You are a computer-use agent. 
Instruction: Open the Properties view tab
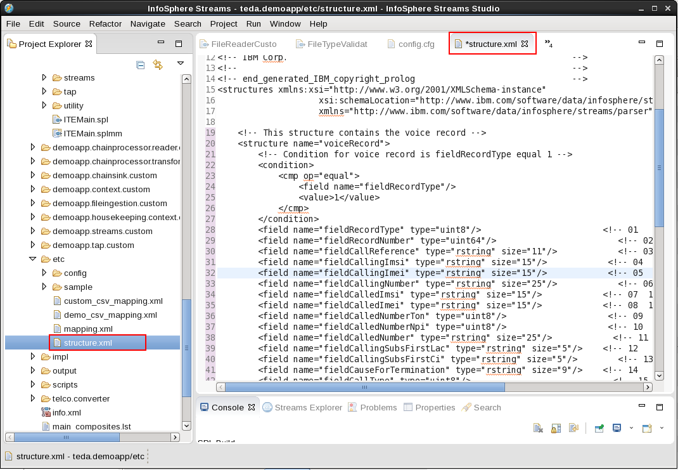coord(430,407)
